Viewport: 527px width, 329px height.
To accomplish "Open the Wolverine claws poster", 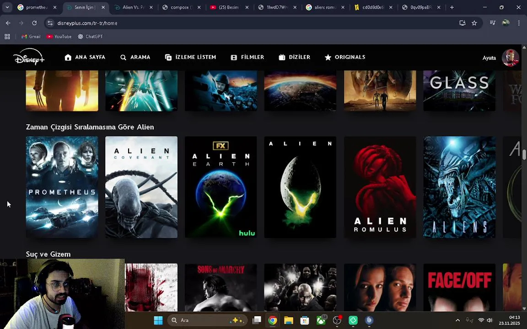I will [62, 90].
